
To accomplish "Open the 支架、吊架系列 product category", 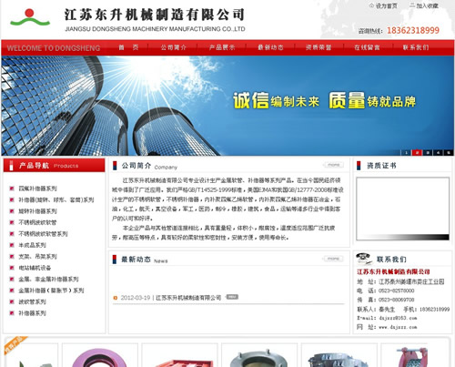I will click(37, 257).
